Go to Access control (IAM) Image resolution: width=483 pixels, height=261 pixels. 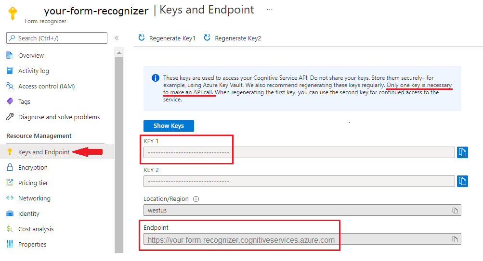point(46,87)
